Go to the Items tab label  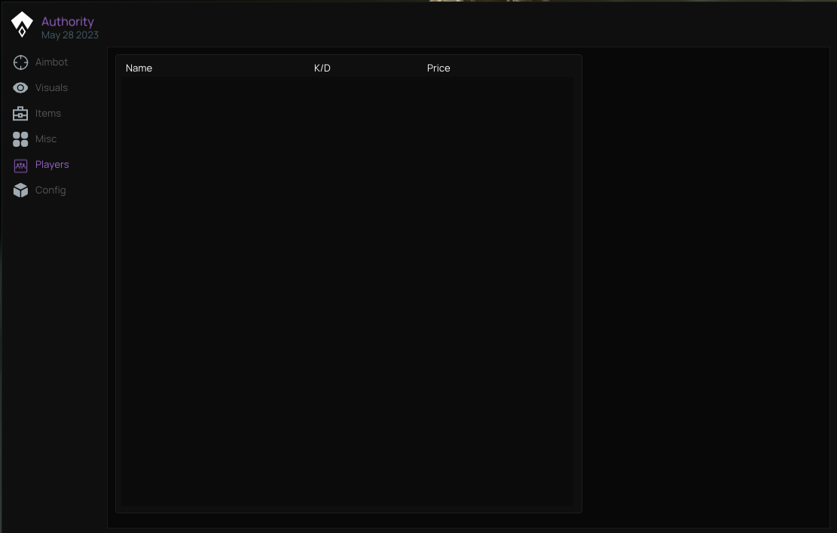[48, 113]
